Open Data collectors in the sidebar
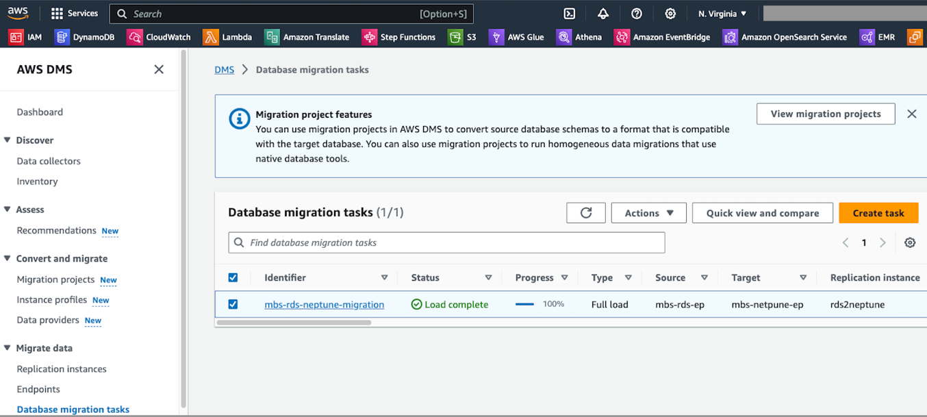The image size is (927, 417). pos(49,161)
